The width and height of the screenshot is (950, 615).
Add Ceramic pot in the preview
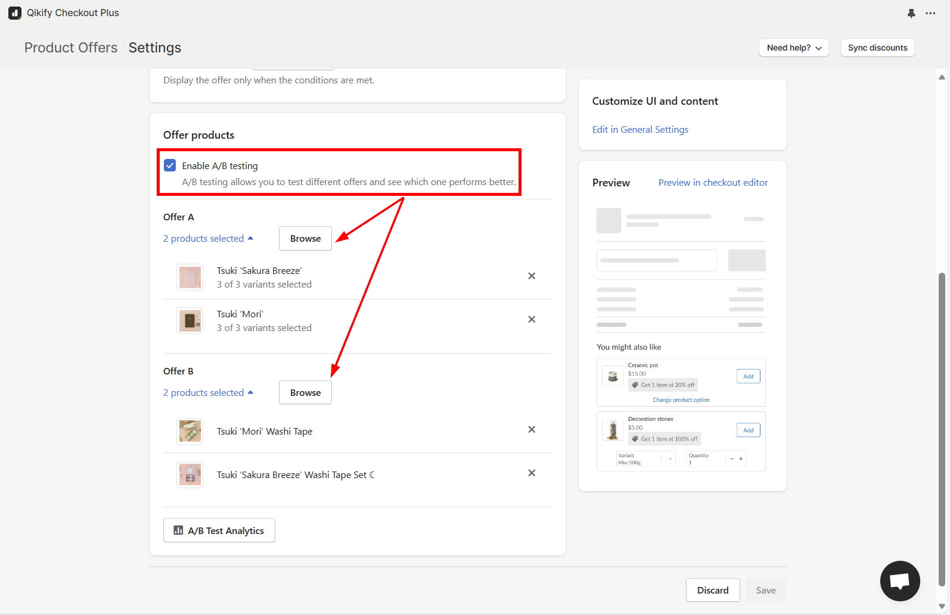749,376
